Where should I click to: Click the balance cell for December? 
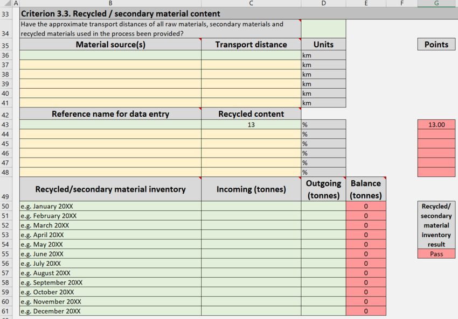366,311
